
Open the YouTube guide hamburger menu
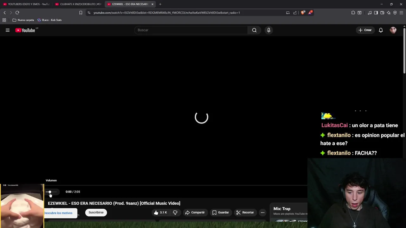[8, 30]
